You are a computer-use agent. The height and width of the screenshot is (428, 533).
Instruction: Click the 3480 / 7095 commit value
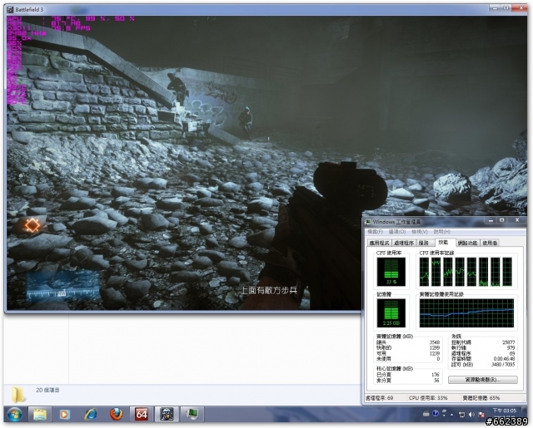503,365
